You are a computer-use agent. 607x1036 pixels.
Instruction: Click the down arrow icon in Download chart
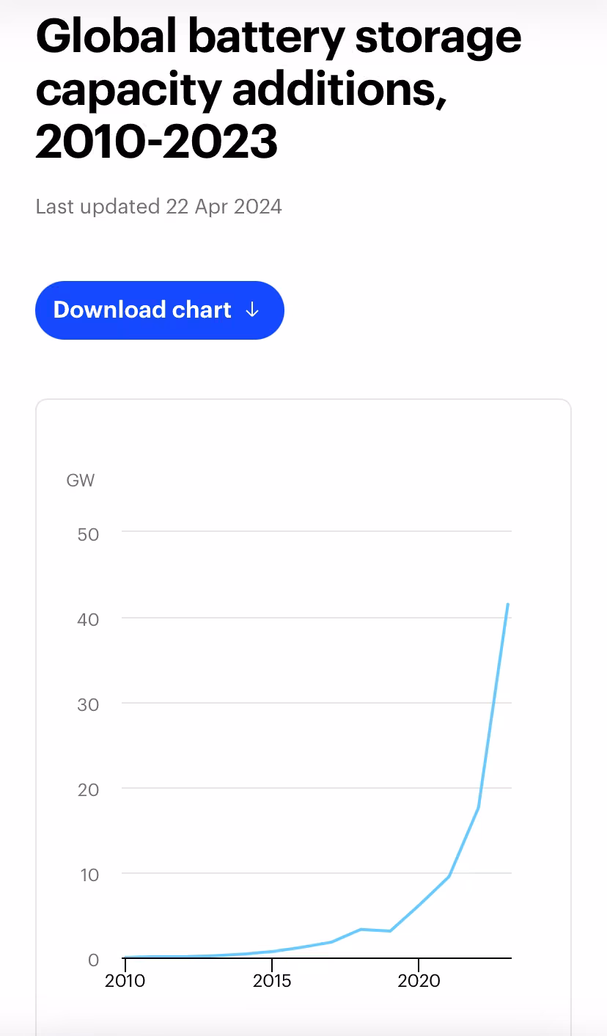252,310
